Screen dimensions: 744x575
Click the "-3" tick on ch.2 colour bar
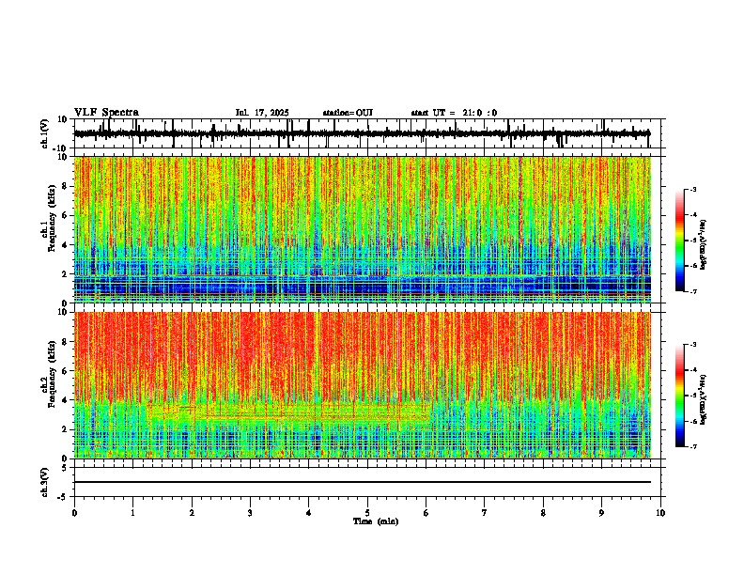[693, 345]
